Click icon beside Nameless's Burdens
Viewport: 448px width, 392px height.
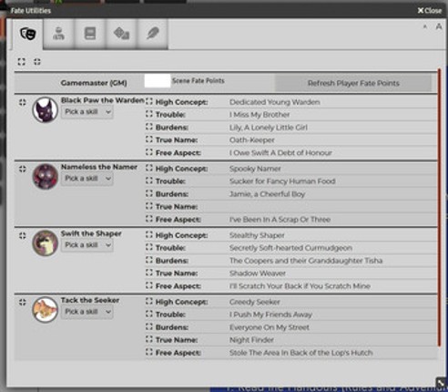click(x=149, y=193)
